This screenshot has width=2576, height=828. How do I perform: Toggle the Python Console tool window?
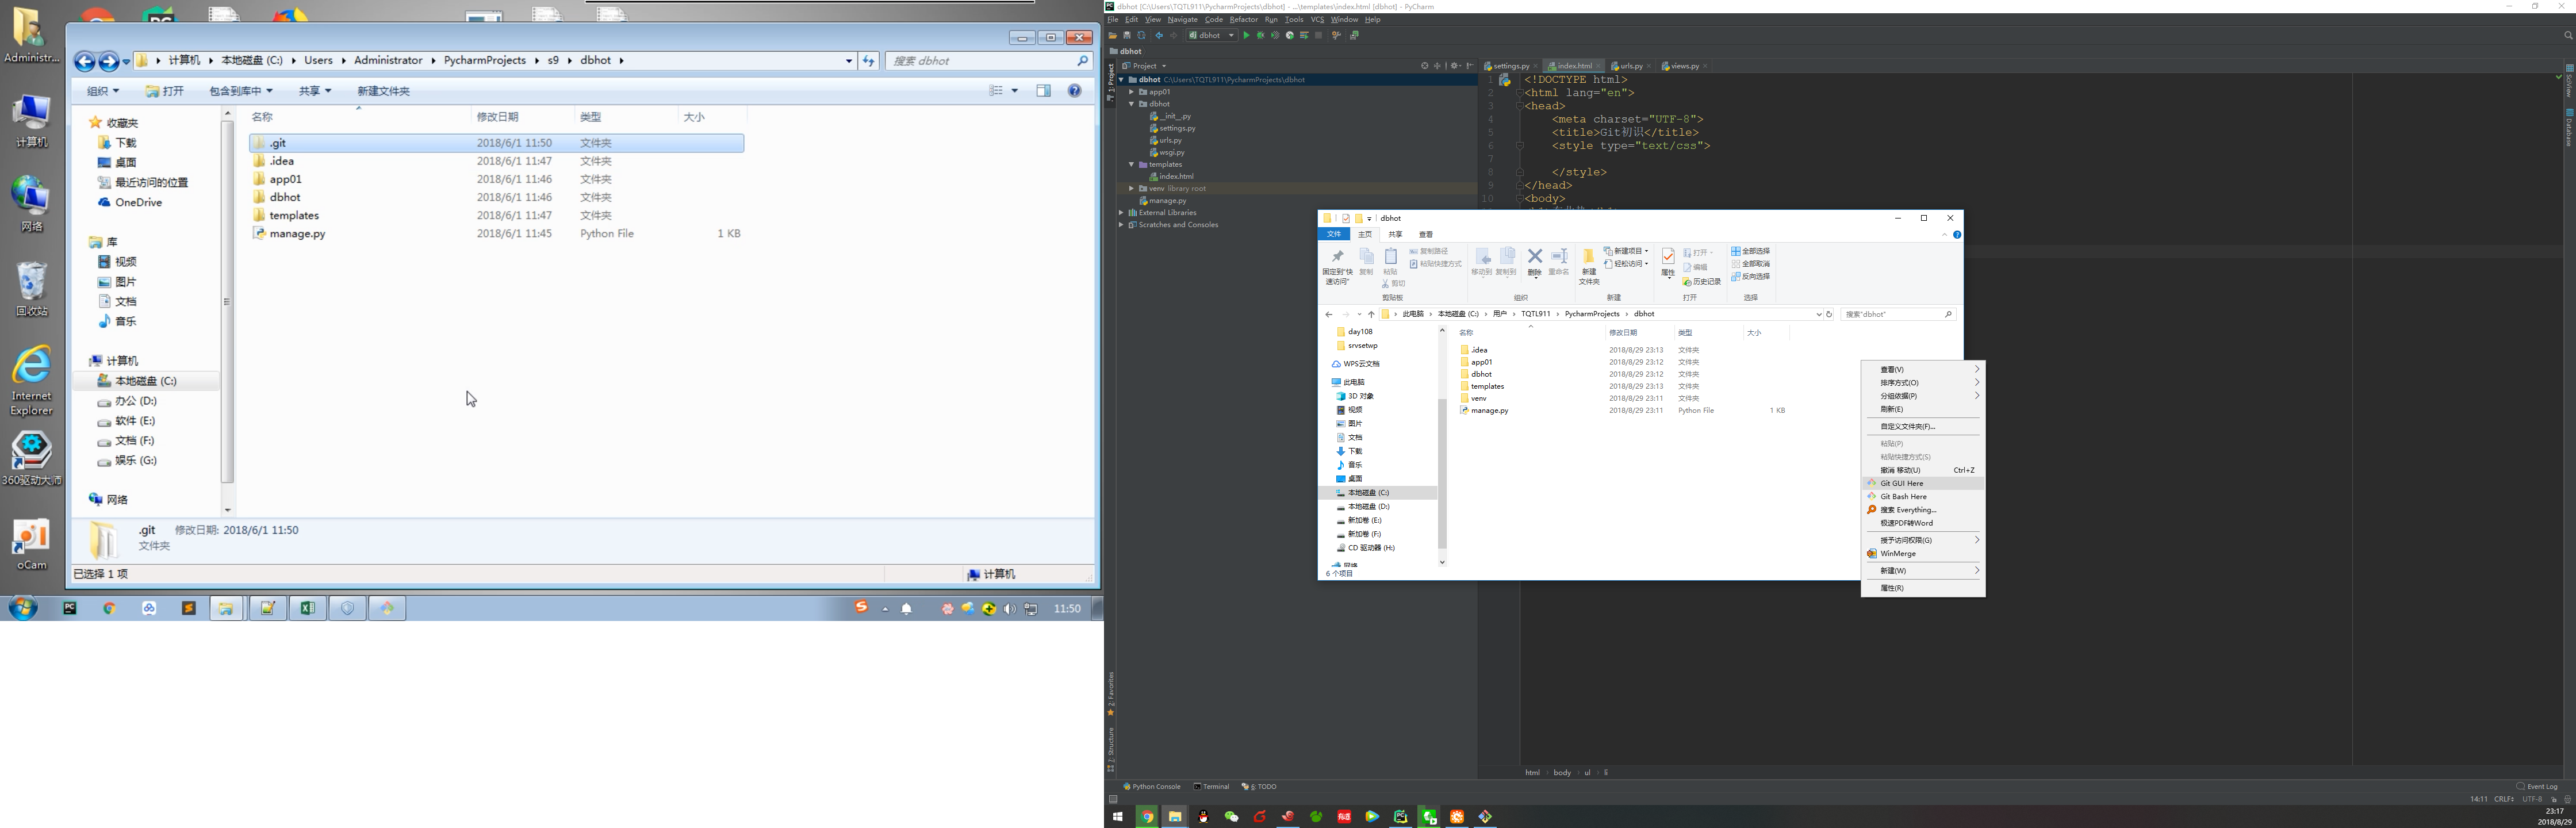coord(1155,787)
